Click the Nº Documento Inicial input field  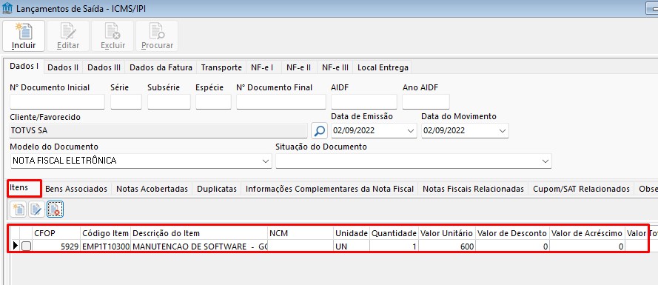tap(57, 102)
